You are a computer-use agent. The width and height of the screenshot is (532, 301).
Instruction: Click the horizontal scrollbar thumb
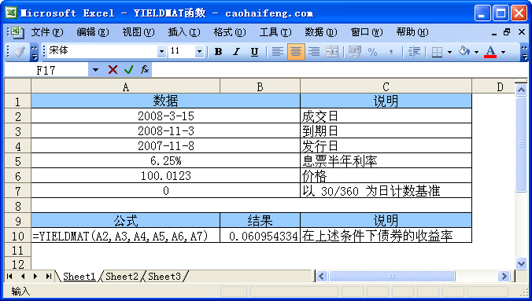click(392, 277)
